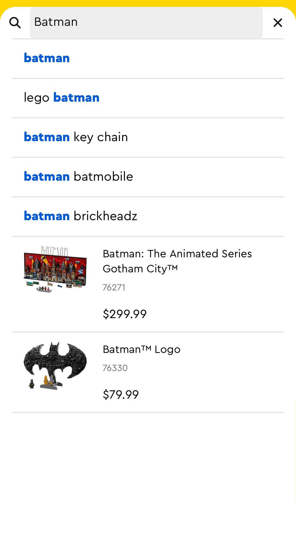
Task: Click the Gotham City product title text
Action: point(177,261)
